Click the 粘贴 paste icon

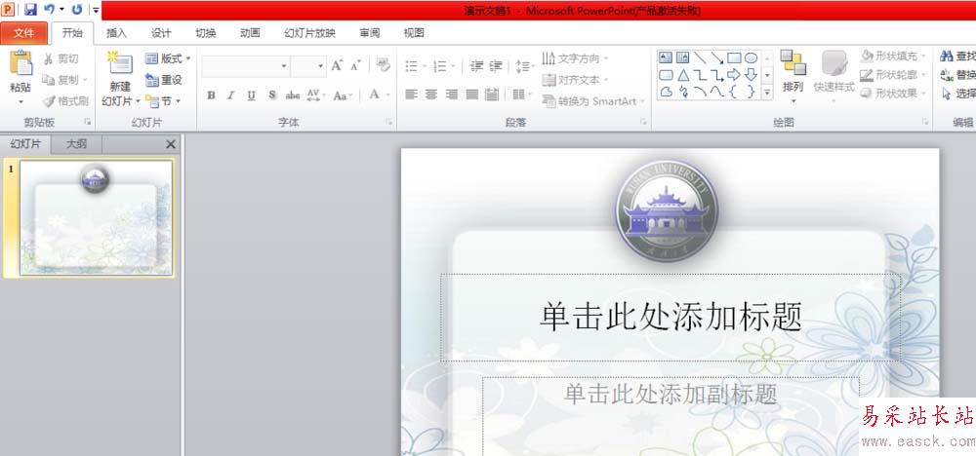tap(20, 63)
